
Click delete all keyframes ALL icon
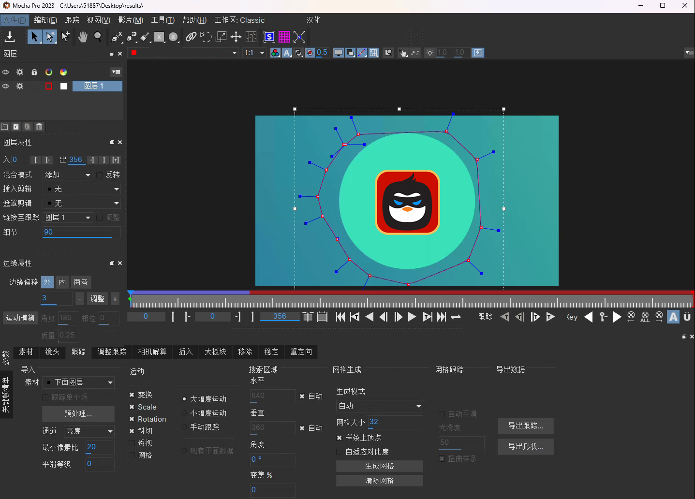pos(645,317)
